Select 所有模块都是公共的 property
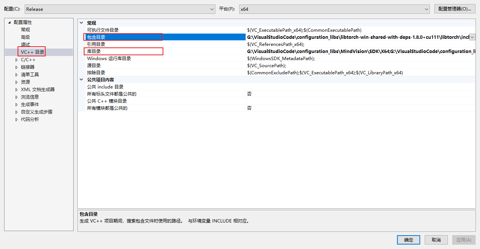Viewport: 480px width, 249px height. pyautogui.click(x=277, y=108)
